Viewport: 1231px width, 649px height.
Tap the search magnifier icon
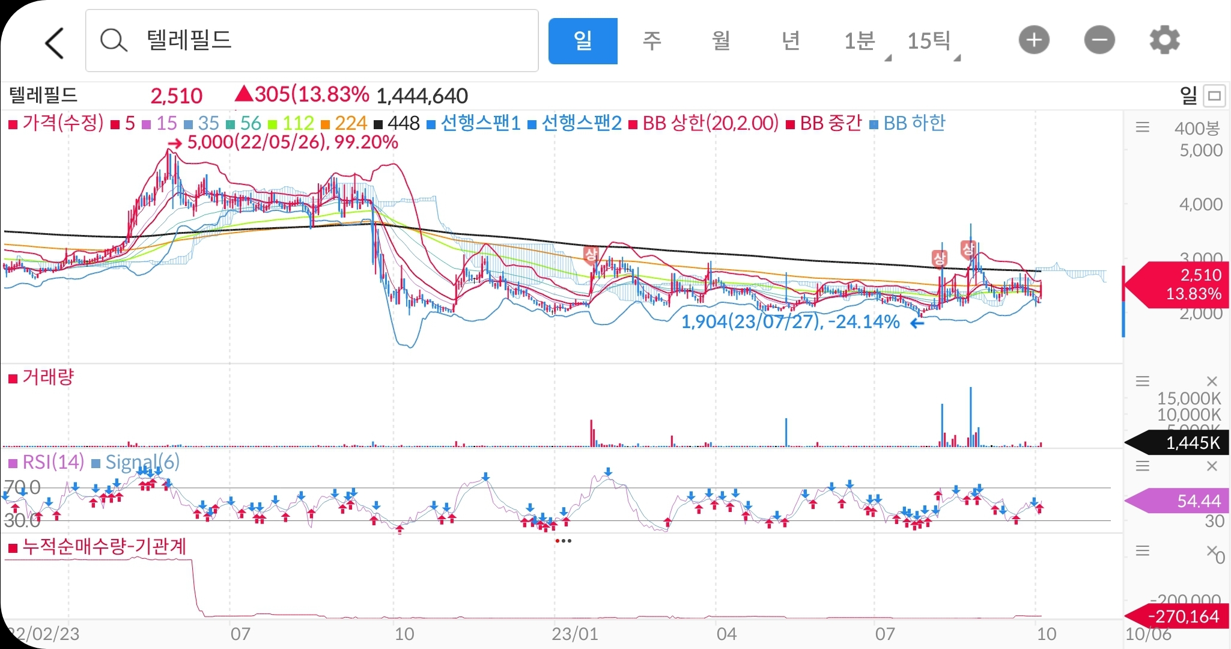114,41
